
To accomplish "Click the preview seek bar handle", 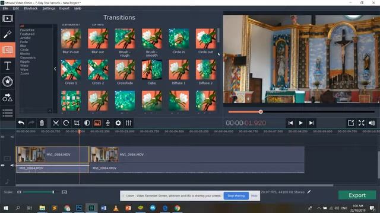I will (x=261, y=112).
